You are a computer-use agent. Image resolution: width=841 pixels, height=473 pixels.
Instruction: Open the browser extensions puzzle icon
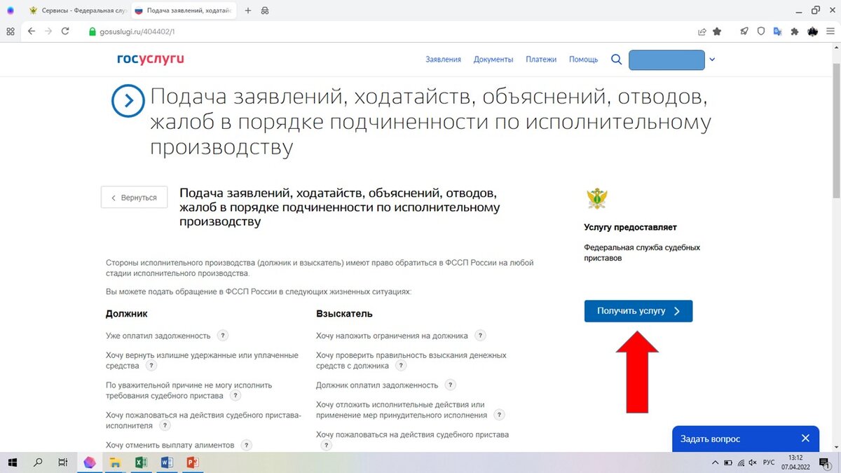[795, 32]
